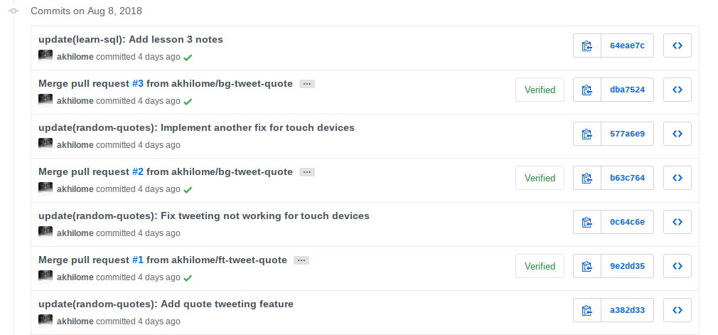Browse repository at commit 0c64c6e
This screenshot has height=335, width=718.
click(x=677, y=223)
